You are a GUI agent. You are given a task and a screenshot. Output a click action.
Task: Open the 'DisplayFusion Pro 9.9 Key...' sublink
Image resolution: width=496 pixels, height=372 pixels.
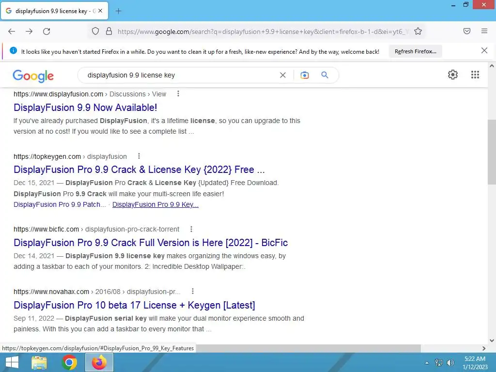(155, 205)
